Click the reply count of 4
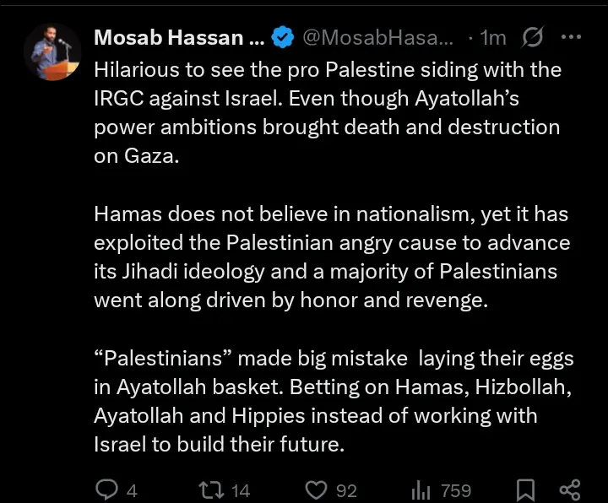The width and height of the screenshot is (608, 503). [132, 490]
